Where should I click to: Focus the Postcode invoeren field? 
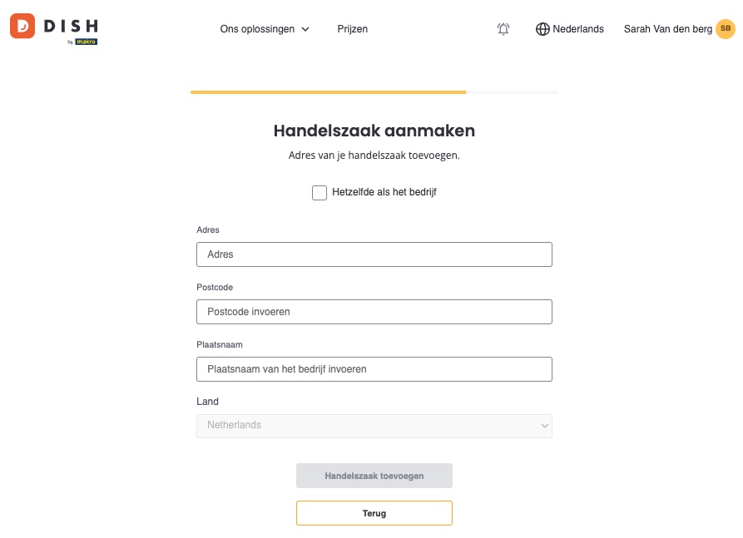374,312
